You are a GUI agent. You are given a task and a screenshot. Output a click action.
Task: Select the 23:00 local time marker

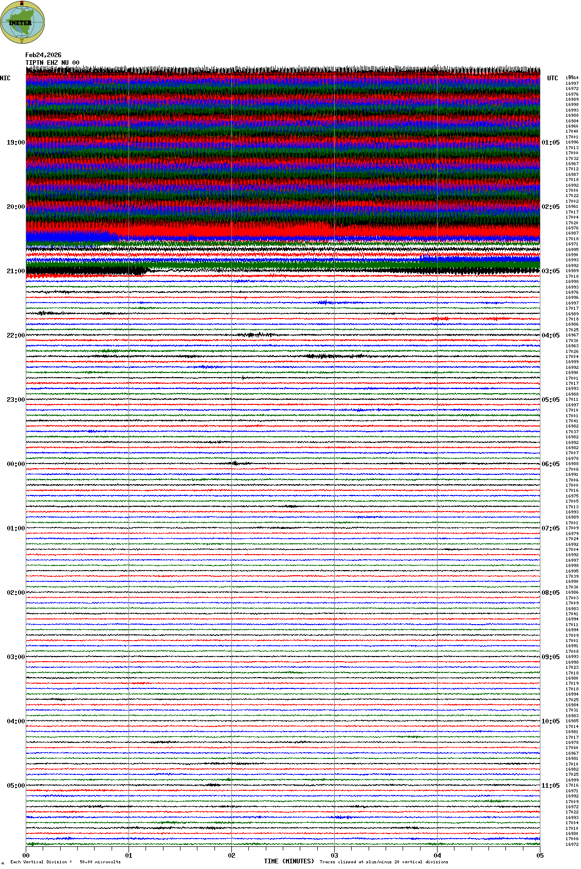pyautogui.click(x=15, y=400)
